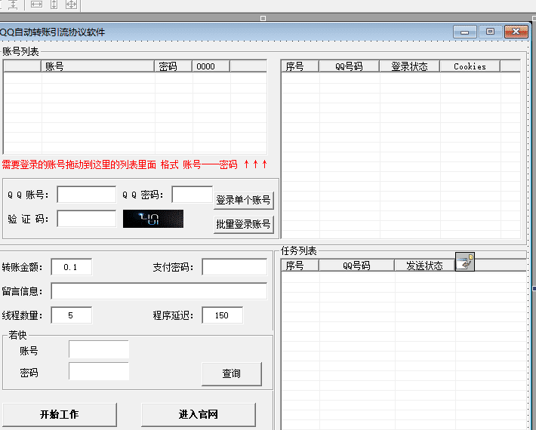This screenshot has width=536, height=430.
Task: Click the make same width toolbar icon
Action: pos(36,5)
